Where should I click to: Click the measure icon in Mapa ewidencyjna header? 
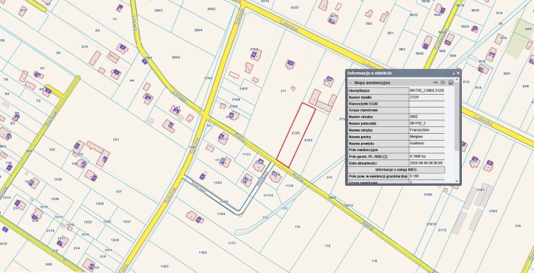435,83
